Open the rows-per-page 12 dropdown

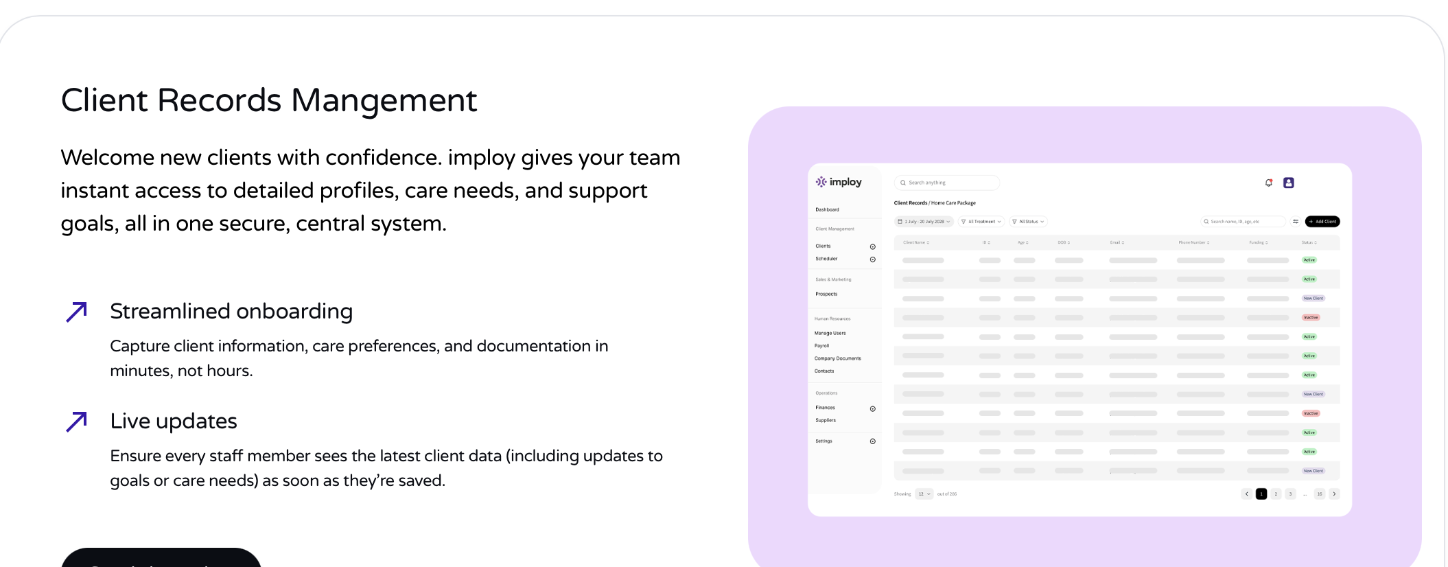[924, 494]
